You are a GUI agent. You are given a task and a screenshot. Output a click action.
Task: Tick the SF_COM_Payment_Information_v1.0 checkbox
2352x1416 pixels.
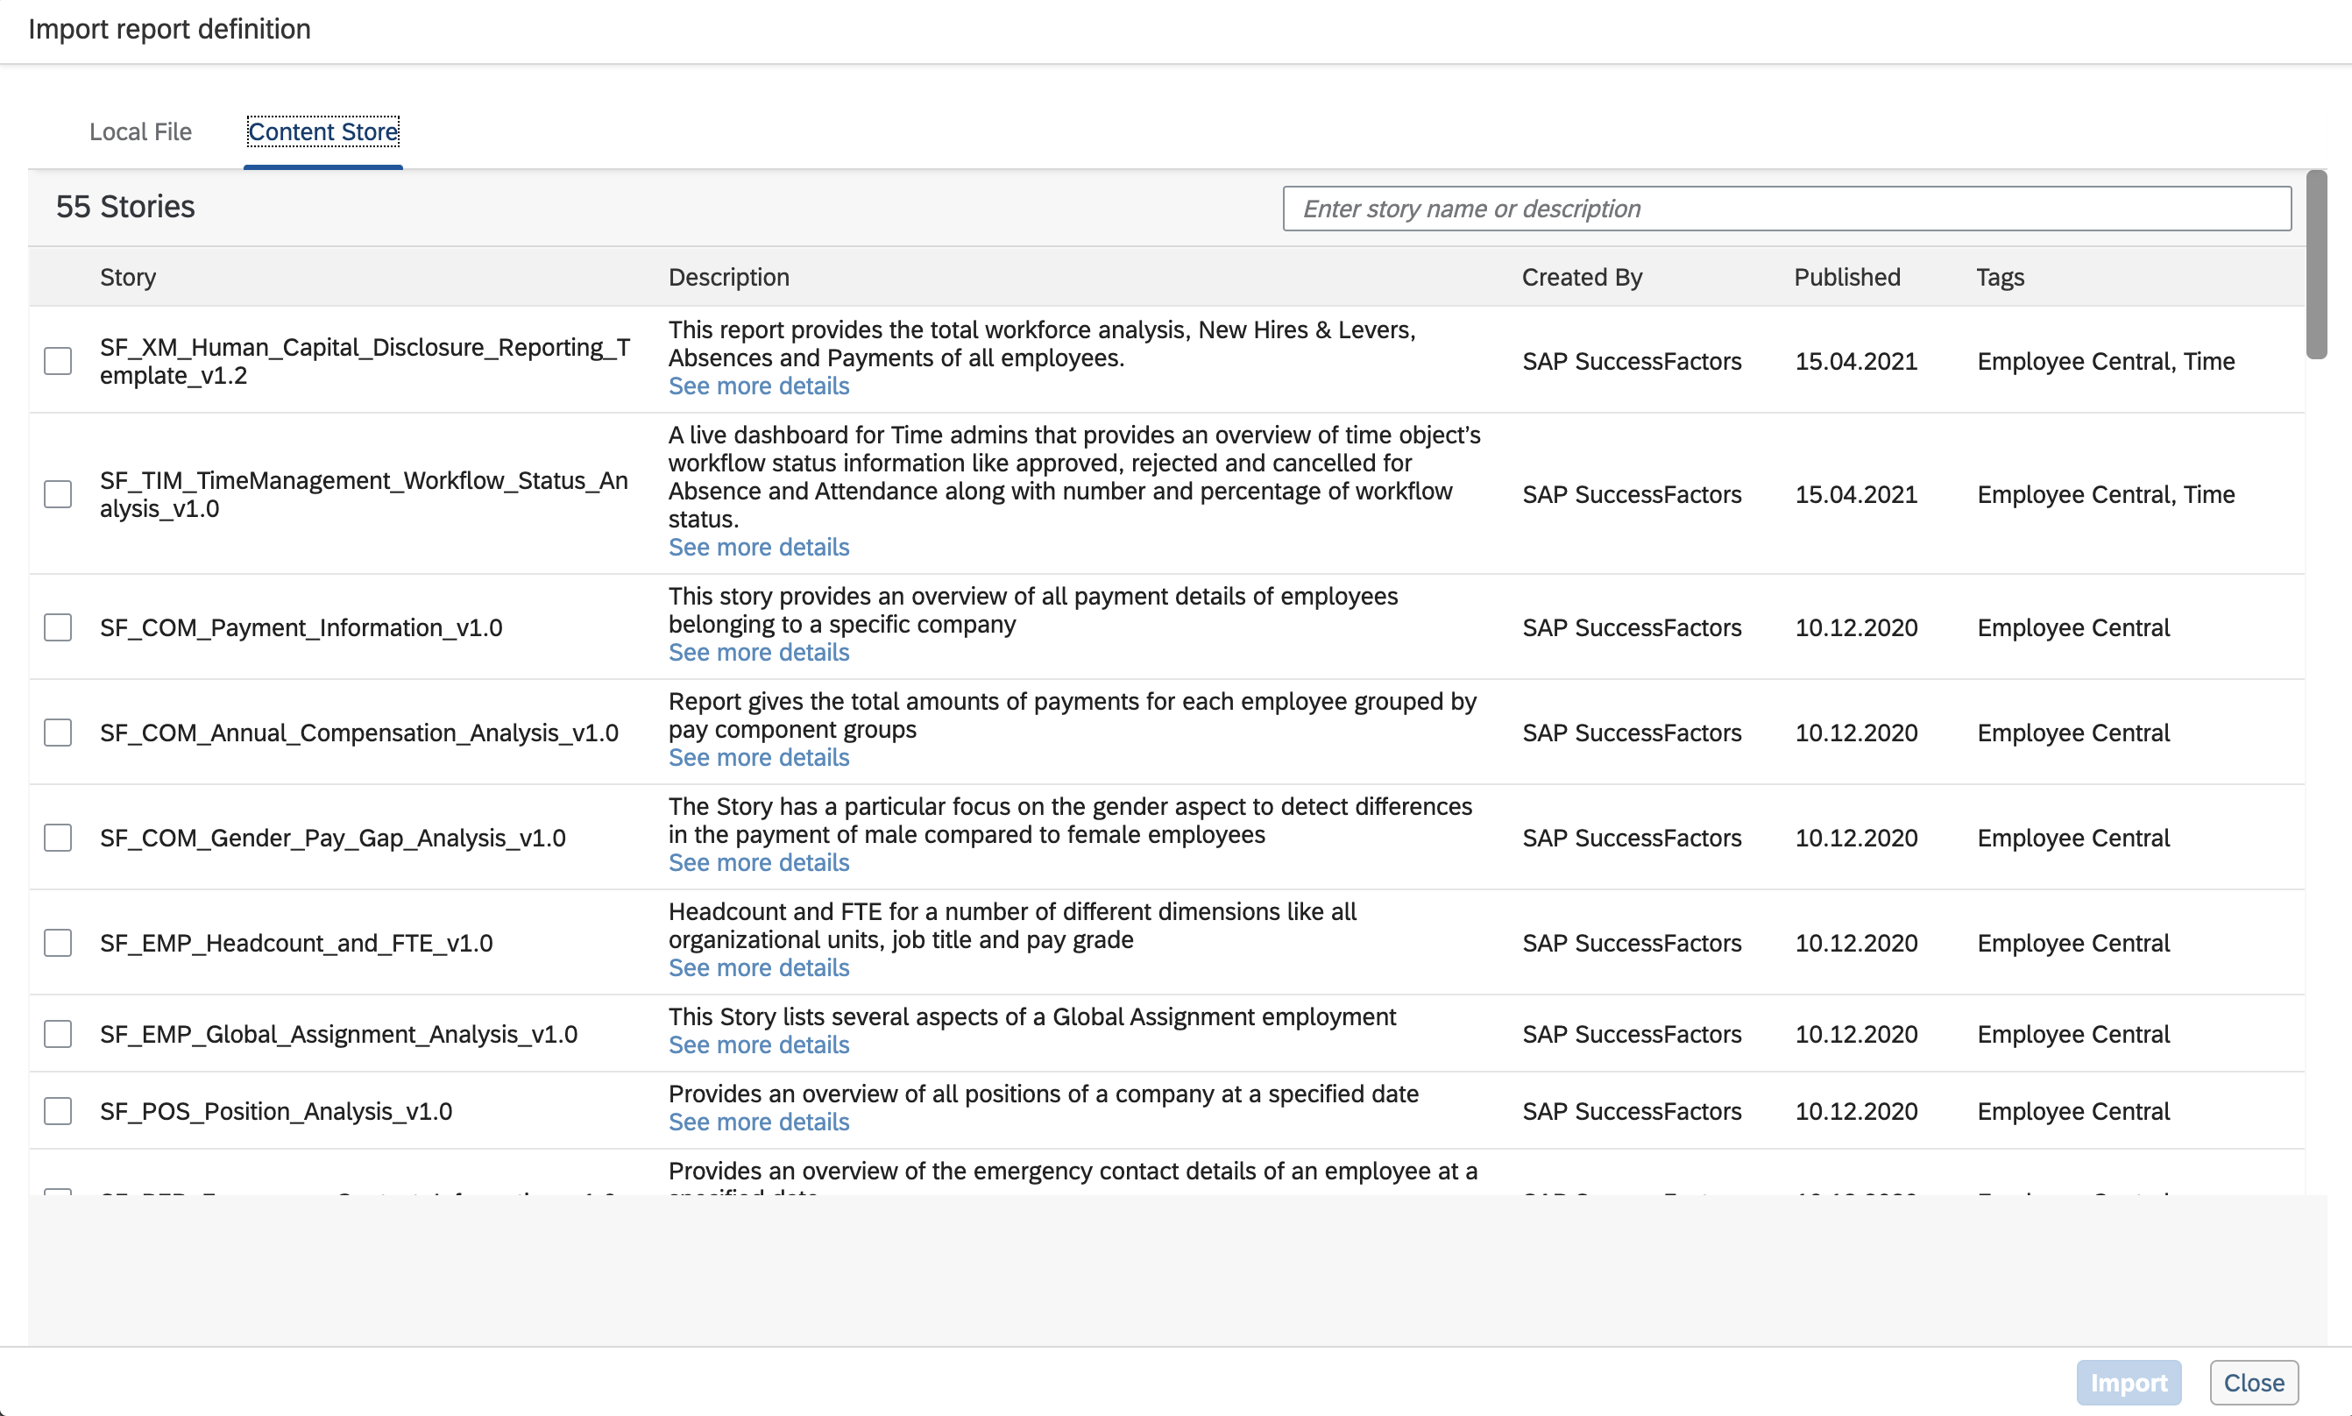58,628
